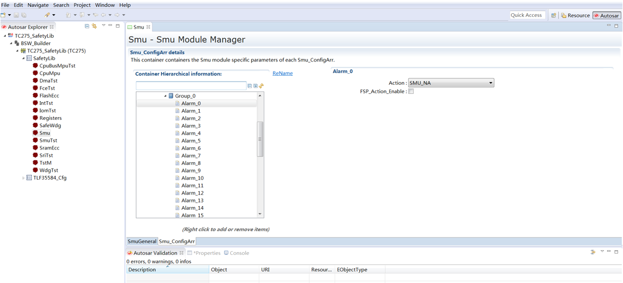Screen dimensions: 623x283
Task: Switch to the Console view tab
Action: click(236, 253)
